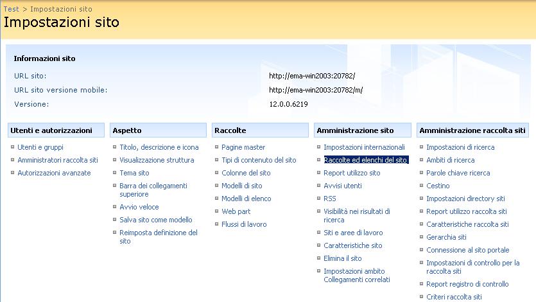Open Avvisi utenti settings

click(343, 186)
